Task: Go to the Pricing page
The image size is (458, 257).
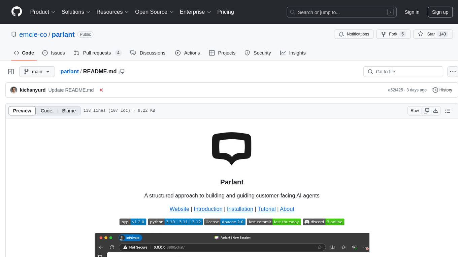Action: (x=226, y=12)
